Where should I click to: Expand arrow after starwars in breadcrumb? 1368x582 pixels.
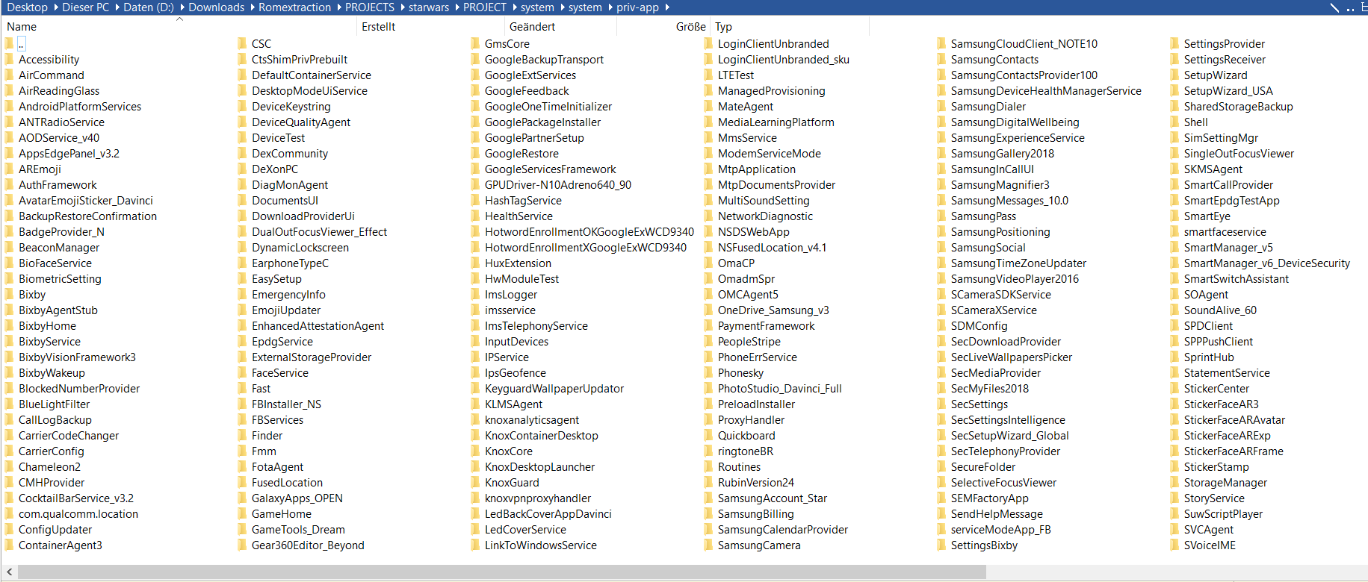[456, 7]
